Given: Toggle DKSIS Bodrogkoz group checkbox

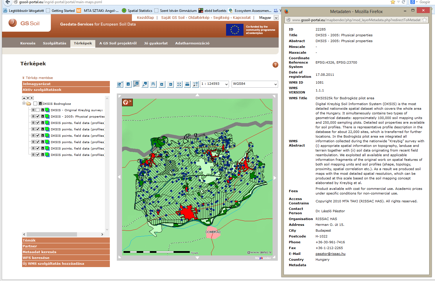Looking at the screenshot, I should pos(35,104).
